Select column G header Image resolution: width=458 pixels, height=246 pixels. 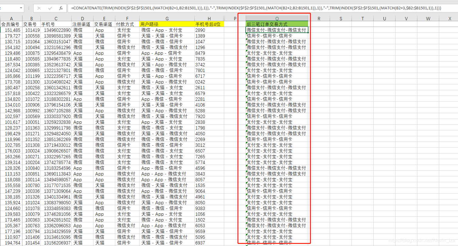pyautogui.click(x=167, y=18)
